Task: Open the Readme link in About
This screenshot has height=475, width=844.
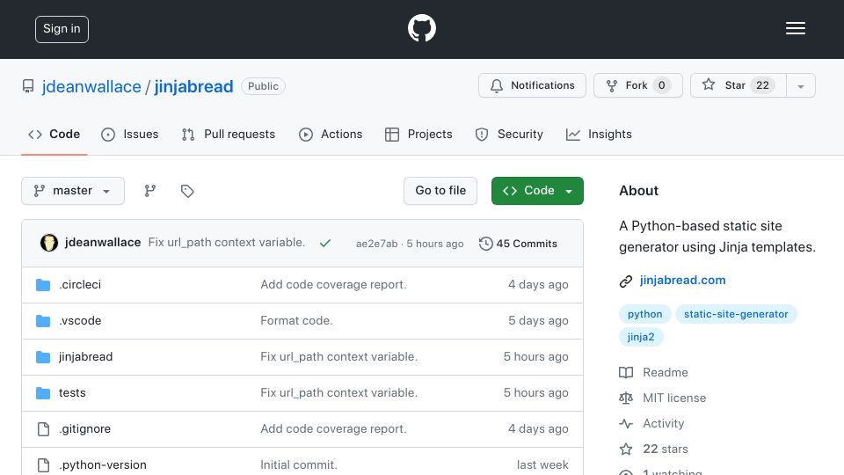Action: point(666,372)
